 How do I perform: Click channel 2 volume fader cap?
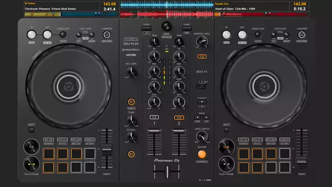179,131
